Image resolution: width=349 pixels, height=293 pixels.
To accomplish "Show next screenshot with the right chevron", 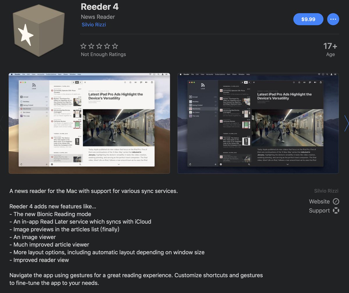I will tap(346, 123).
